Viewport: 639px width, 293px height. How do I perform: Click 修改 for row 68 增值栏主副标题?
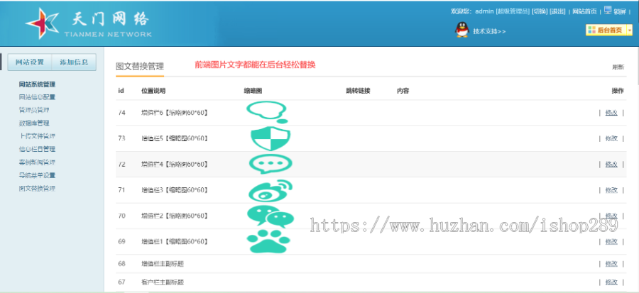click(x=611, y=264)
